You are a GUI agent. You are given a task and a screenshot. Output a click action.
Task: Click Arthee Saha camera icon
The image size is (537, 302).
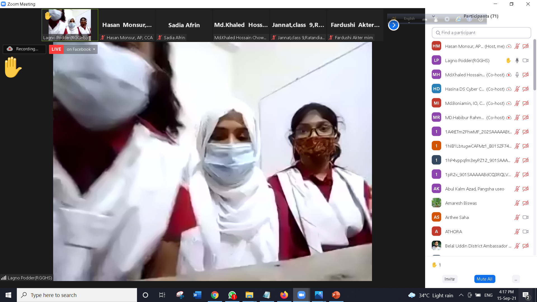tap(526, 218)
